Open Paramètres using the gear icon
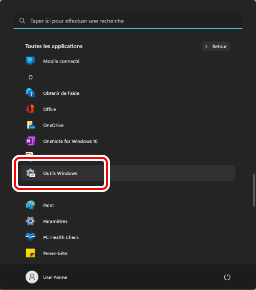Image resolution: width=256 pixels, height=290 pixels. (30, 221)
